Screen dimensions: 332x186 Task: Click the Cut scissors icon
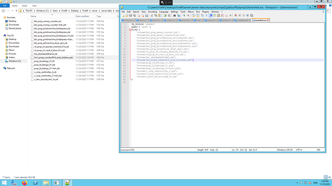(x=152, y=15)
